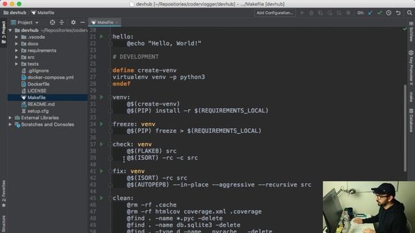Run the clean target gutter arrow

click(101, 198)
